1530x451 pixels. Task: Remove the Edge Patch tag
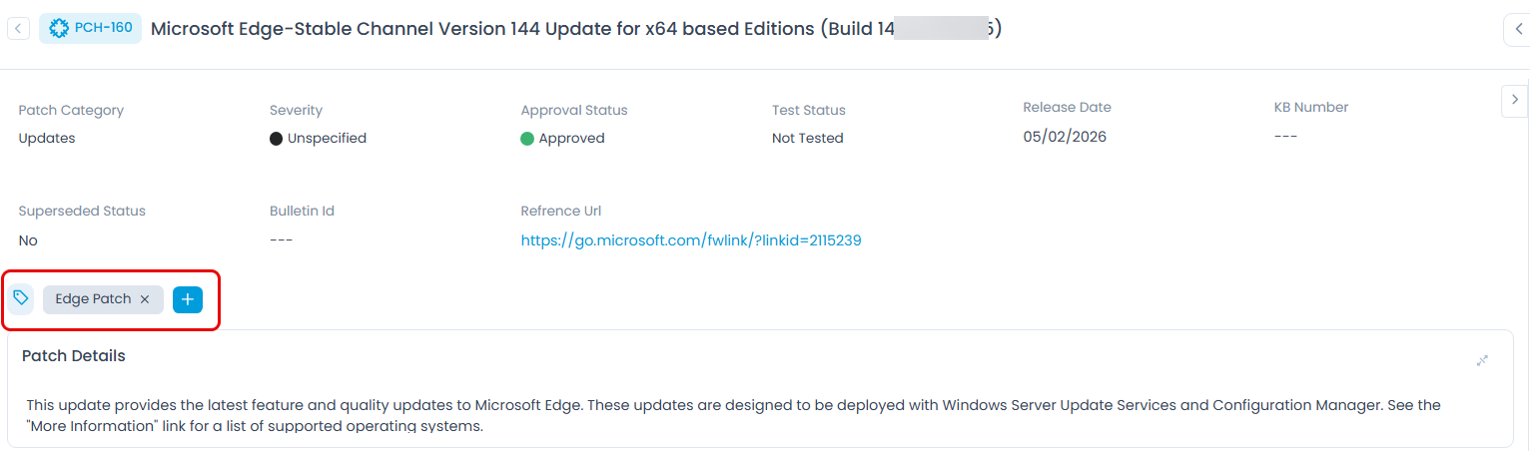point(145,299)
